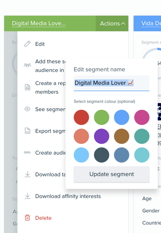Image resolution: width=161 pixels, height=233 pixels.
Task: Open the Digital Media Love... segment title link
Action: click(39, 23)
